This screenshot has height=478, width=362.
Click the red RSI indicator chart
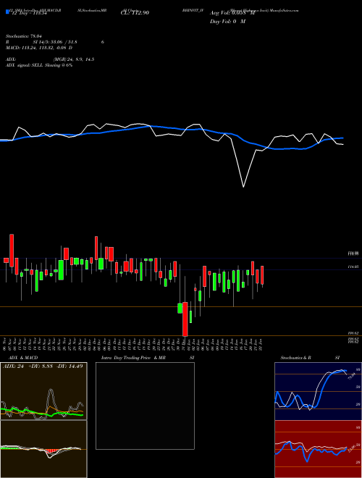click(x=318, y=449)
